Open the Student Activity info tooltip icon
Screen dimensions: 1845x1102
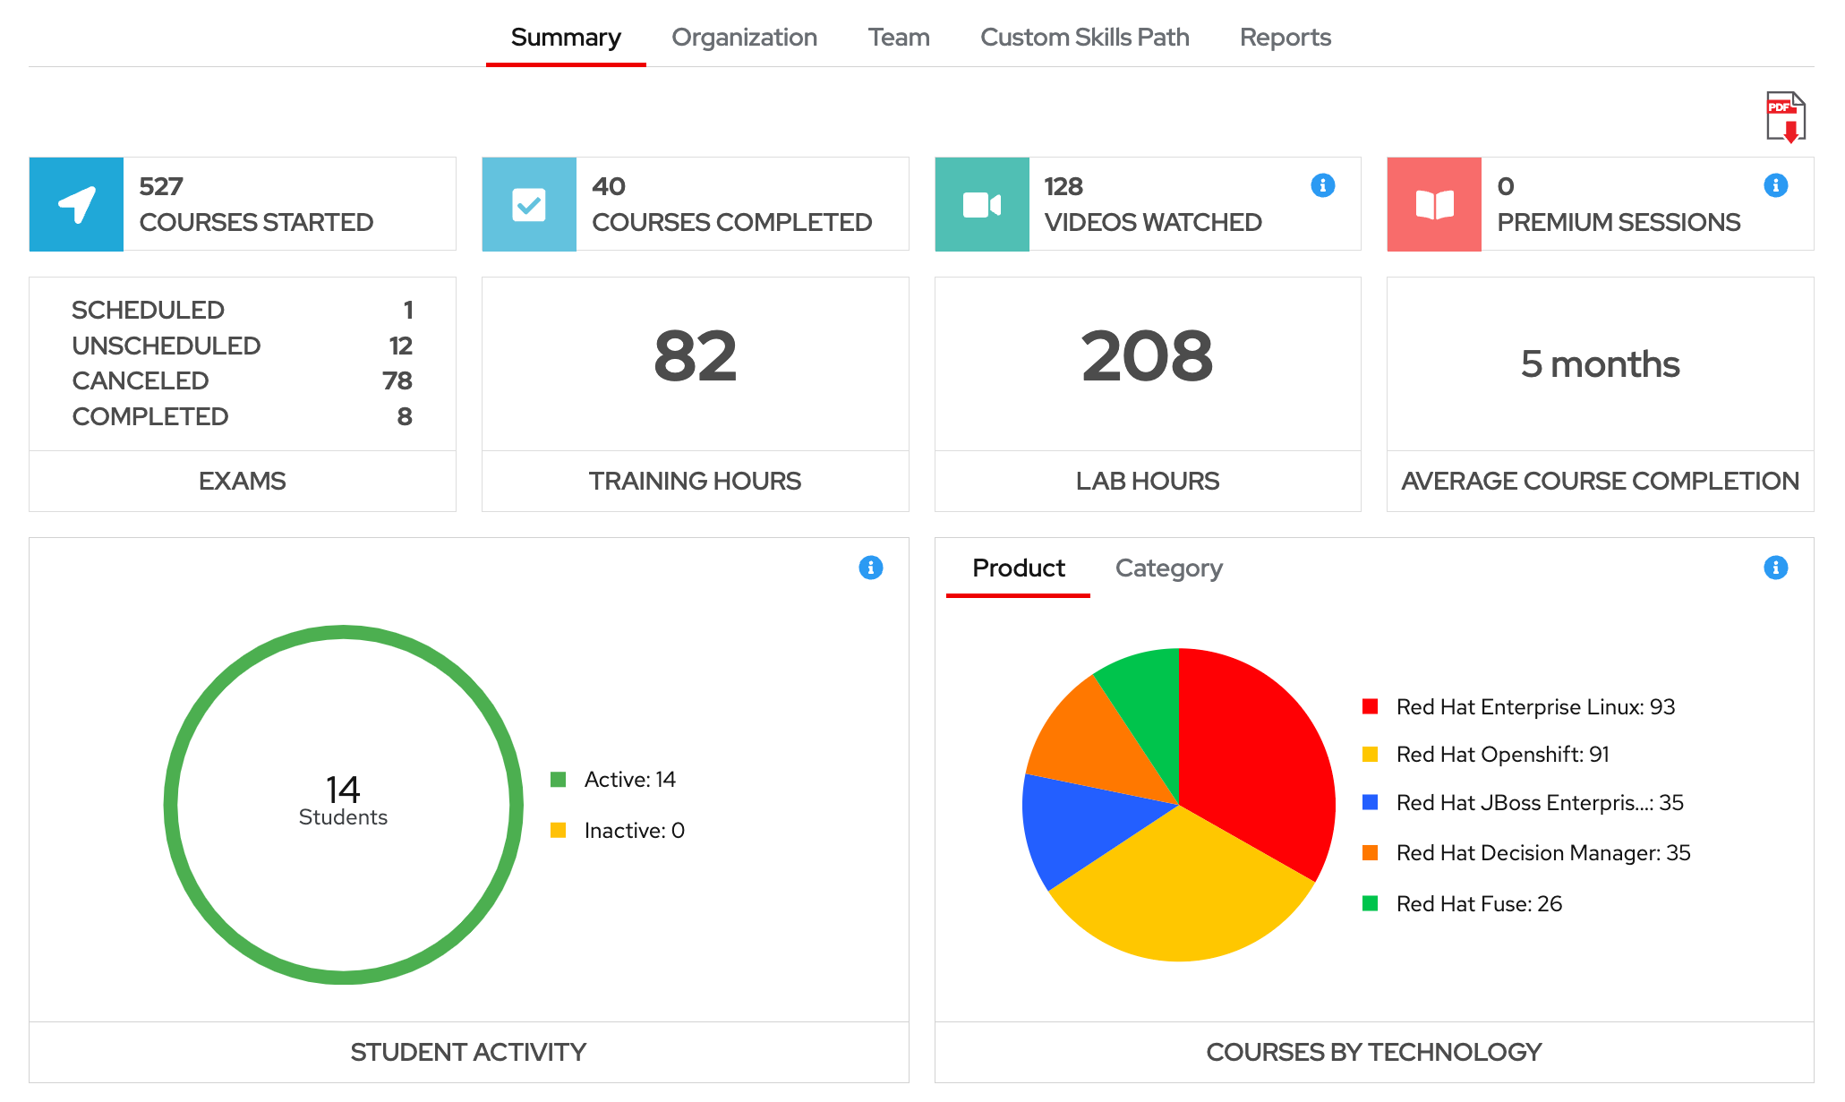pos(871,567)
